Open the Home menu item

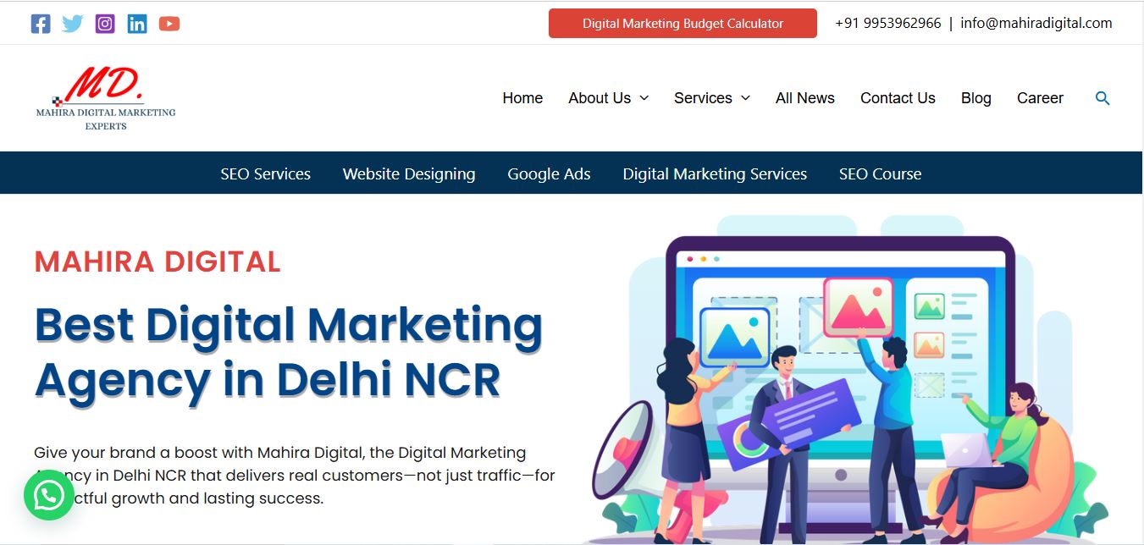click(522, 98)
